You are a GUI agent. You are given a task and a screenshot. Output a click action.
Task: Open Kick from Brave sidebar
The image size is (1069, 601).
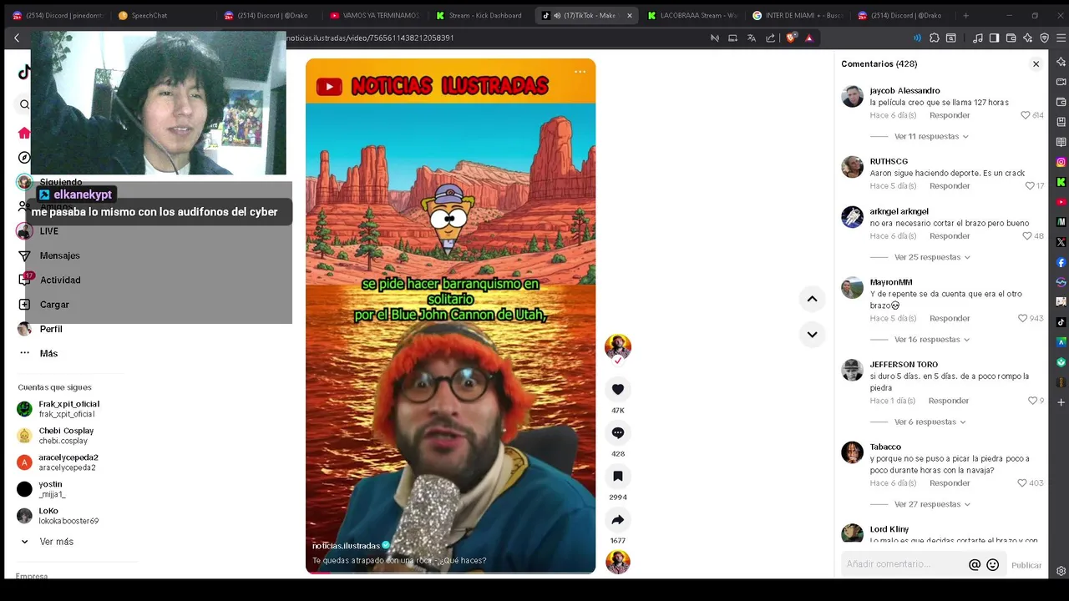pos(1061,182)
